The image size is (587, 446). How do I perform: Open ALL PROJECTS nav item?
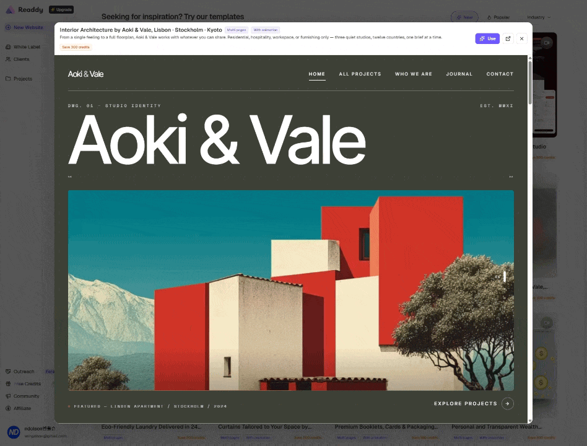(x=360, y=74)
